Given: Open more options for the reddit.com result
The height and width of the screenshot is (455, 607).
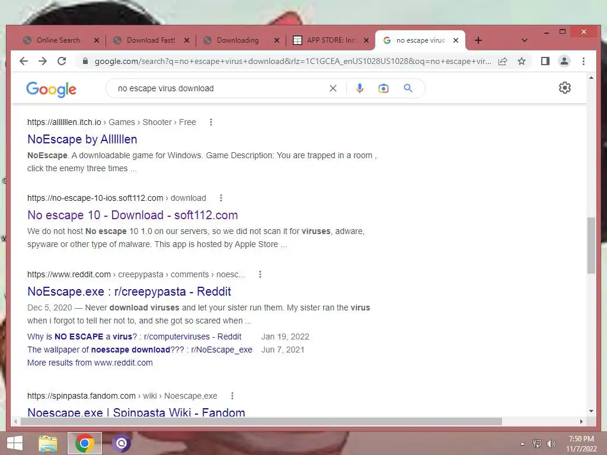Looking at the screenshot, I should click(260, 274).
